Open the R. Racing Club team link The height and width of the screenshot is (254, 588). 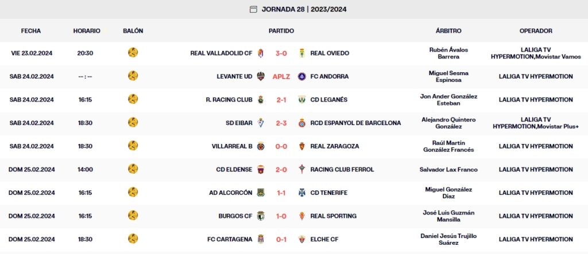(x=229, y=100)
